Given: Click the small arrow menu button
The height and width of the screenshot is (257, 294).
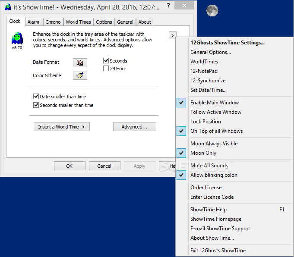Looking at the screenshot, I should (x=173, y=35).
